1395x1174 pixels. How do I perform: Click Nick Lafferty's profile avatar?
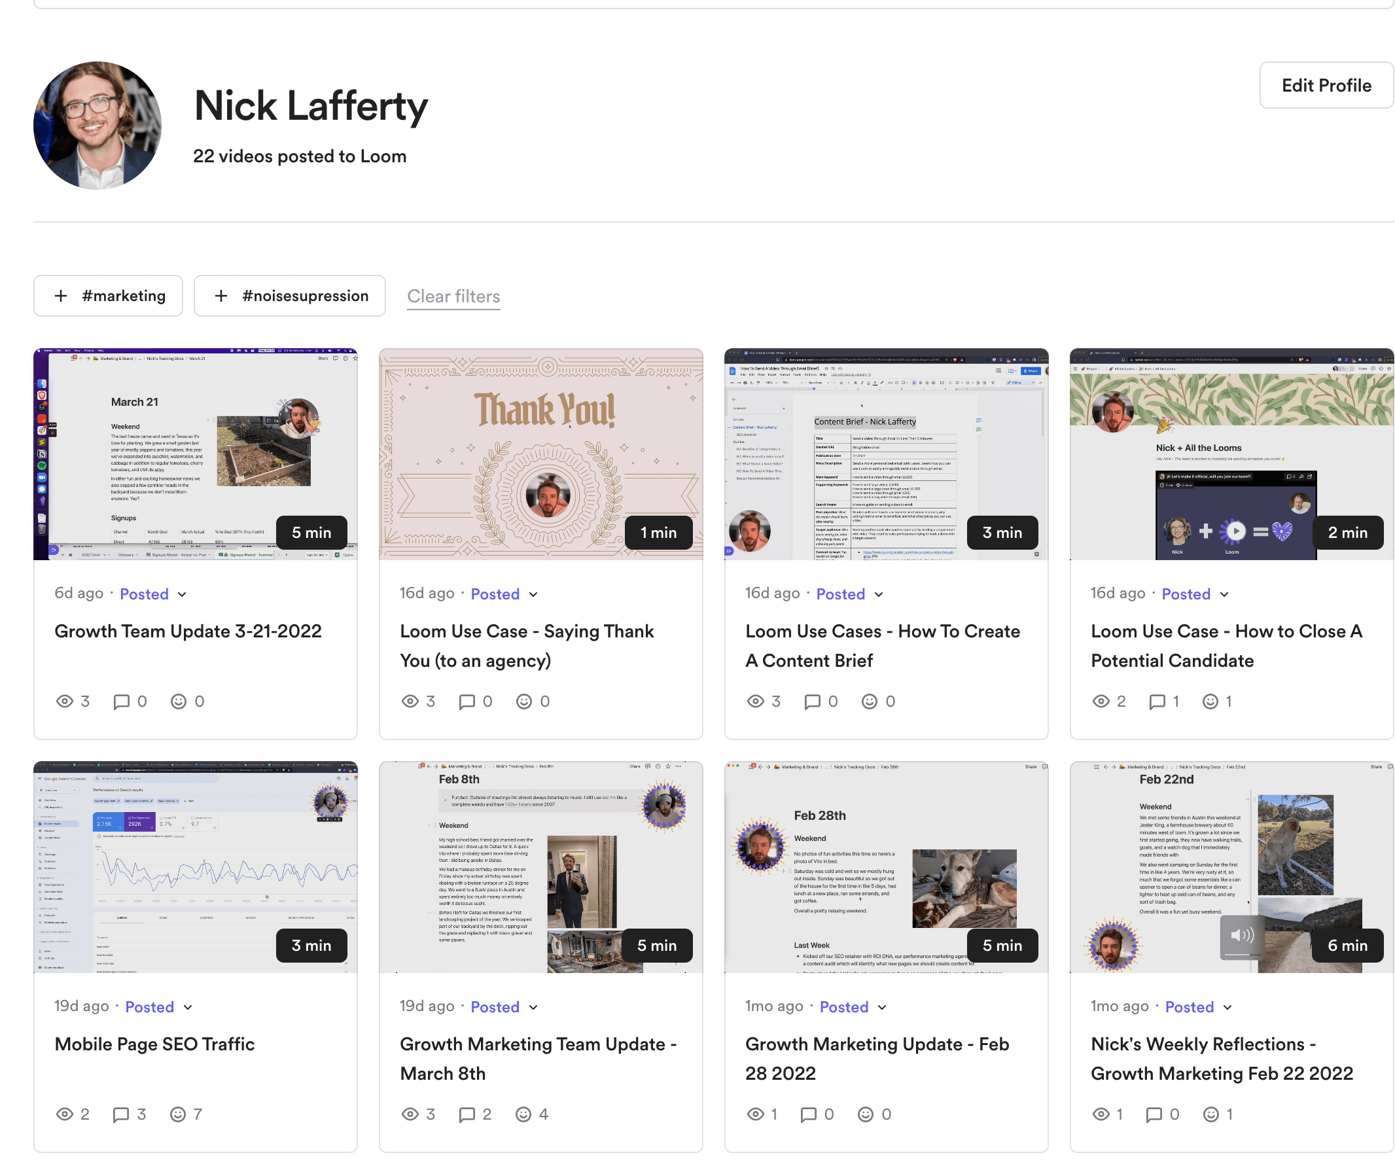point(98,126)
